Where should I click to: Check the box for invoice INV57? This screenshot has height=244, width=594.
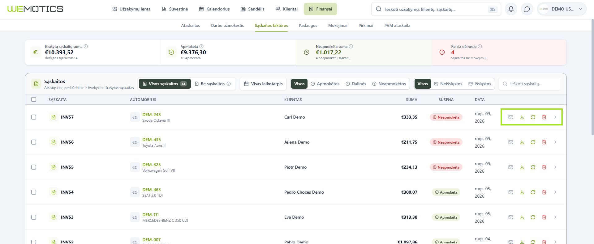tap(34, 117)
